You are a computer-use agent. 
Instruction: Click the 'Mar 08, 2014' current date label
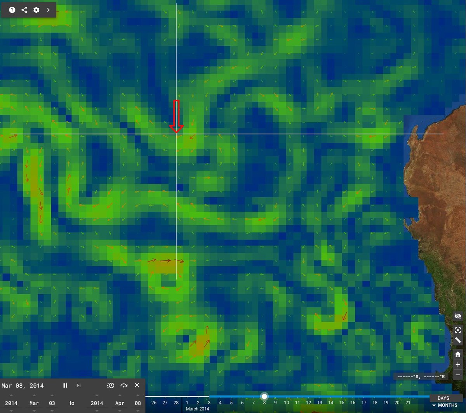pos(23,385)
